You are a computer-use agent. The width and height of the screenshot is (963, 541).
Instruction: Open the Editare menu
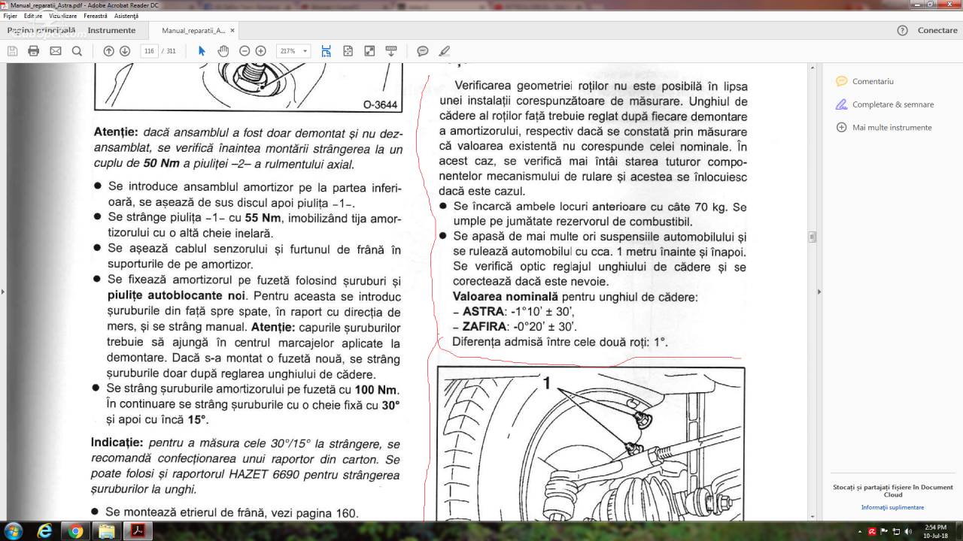pyautogui.click(x=33, y=16)
